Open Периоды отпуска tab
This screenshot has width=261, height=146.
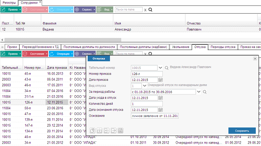pyautogui.click(x=223, y=47)
